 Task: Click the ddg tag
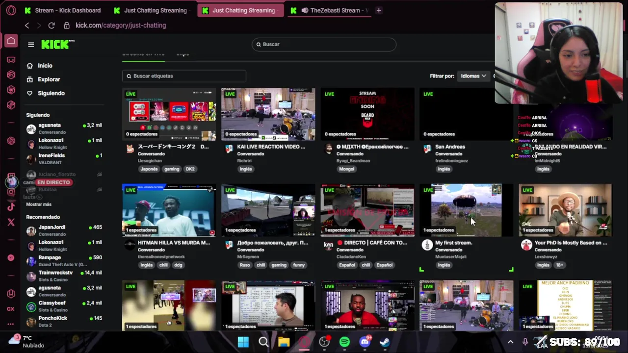(x=178, y=265)
